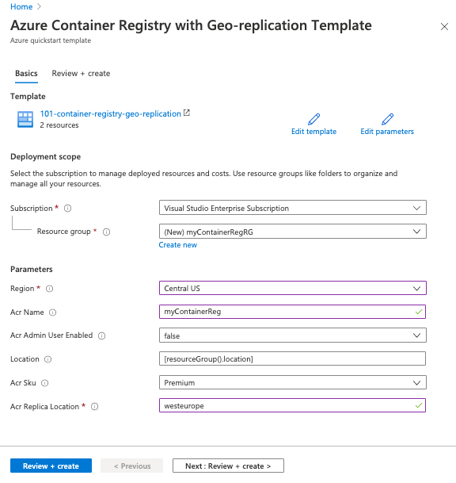Switch to the Review + create tab
456x483 pixels.
(81, 74)
